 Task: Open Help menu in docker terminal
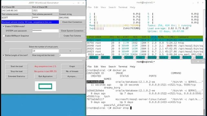point(132,67)
